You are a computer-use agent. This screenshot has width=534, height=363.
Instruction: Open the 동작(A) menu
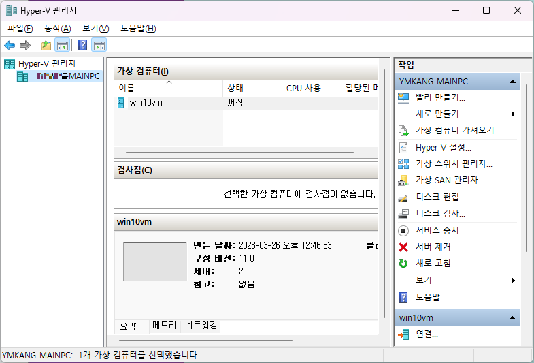pos(58,29)
